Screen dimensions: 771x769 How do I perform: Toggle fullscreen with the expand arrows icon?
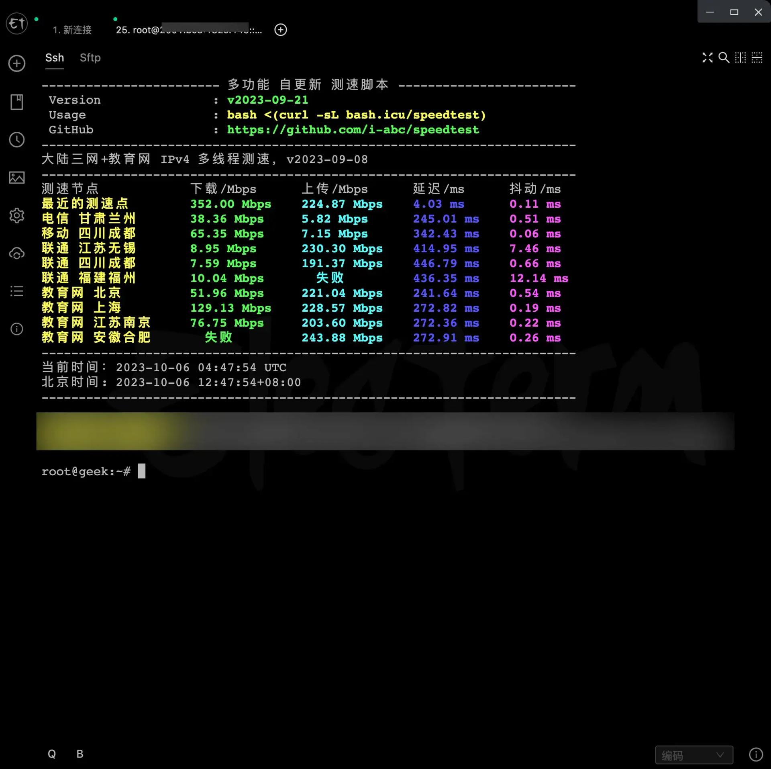tap(707, 58)
